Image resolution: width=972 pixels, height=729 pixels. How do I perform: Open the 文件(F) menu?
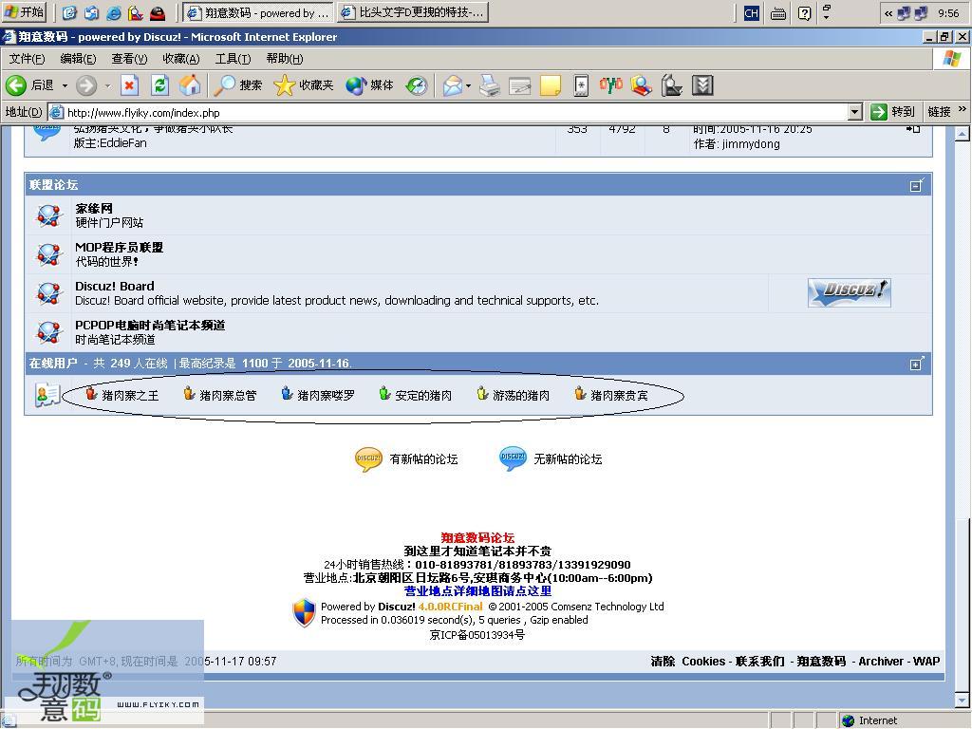pos(28,59)
